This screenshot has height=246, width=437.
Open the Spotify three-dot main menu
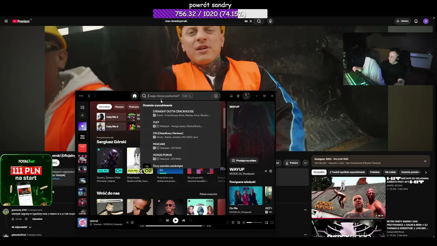(81, 96)
